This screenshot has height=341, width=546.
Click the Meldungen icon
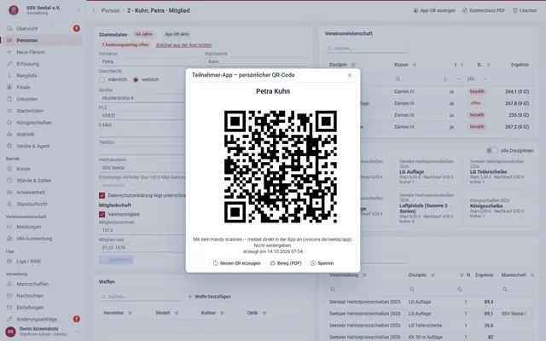pos(9,227)
